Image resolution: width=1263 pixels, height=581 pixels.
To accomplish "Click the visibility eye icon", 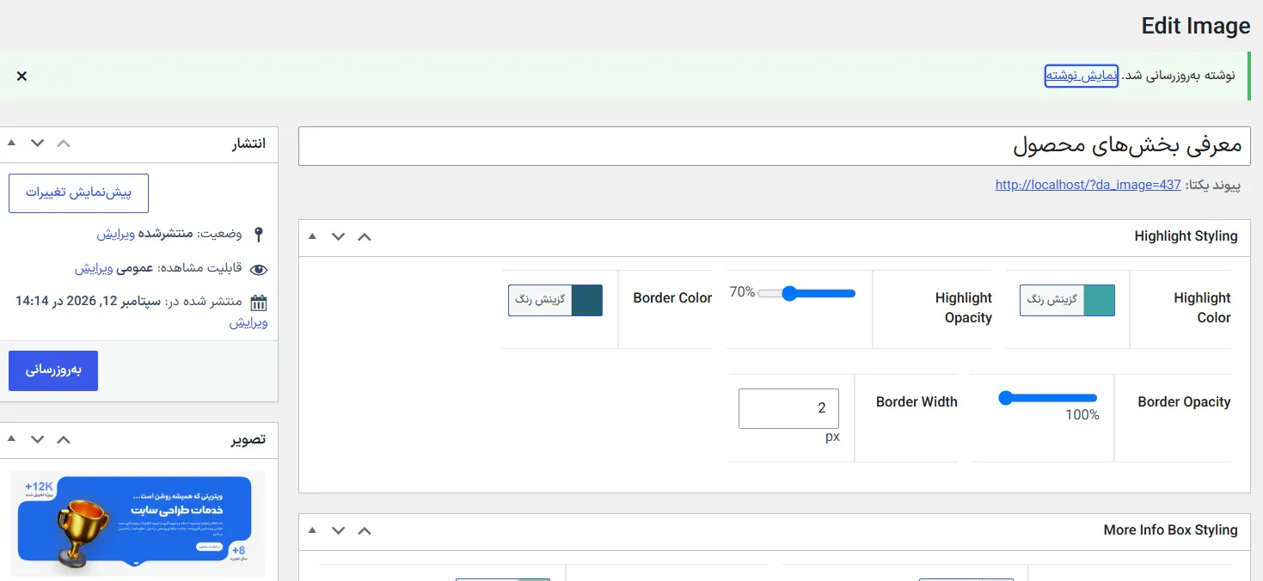I will (x=258, y=269).
